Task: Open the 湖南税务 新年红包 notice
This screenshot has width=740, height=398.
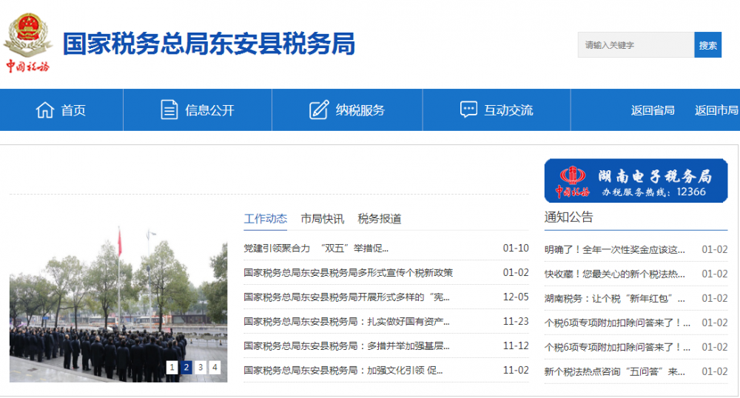Action: 615,298
